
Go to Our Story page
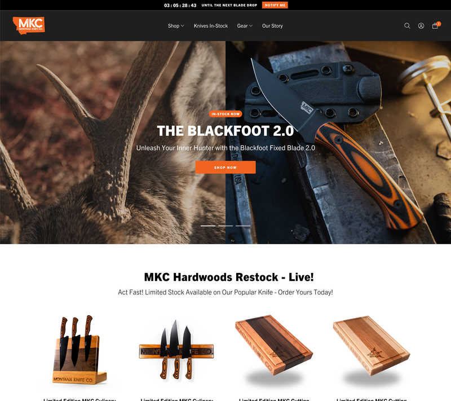coord(272,26)
